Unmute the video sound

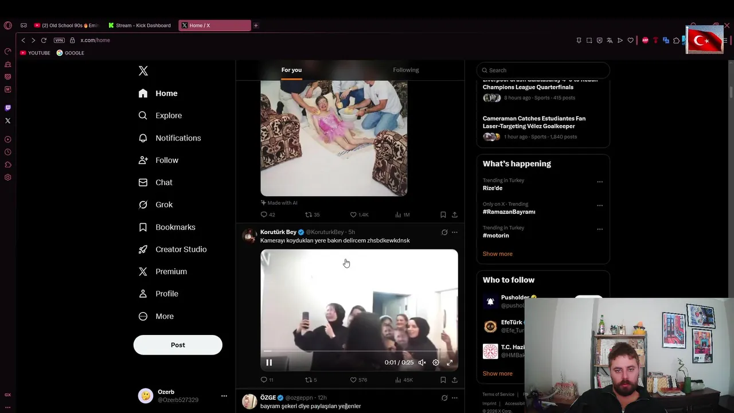pyautogui.click(x=422, y=363)
